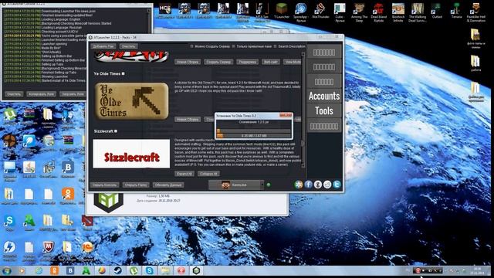494x278 pixels.
Task: Select Bioshock Infinite desktop shortcut
Action: pos(398,12)
